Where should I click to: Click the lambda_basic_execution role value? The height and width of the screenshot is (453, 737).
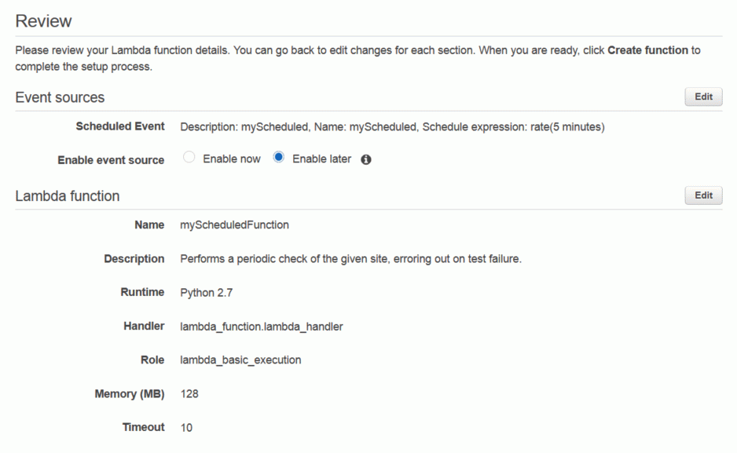(240, 360)
